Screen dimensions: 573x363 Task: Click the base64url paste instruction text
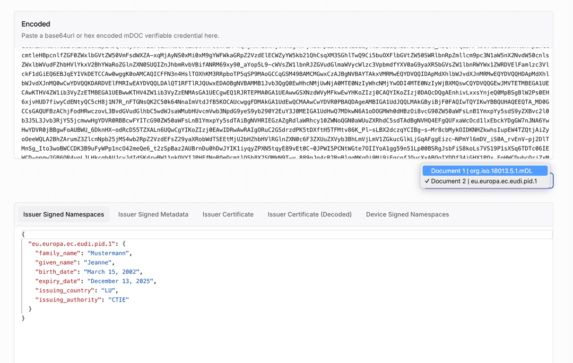[x=120, y=36]
